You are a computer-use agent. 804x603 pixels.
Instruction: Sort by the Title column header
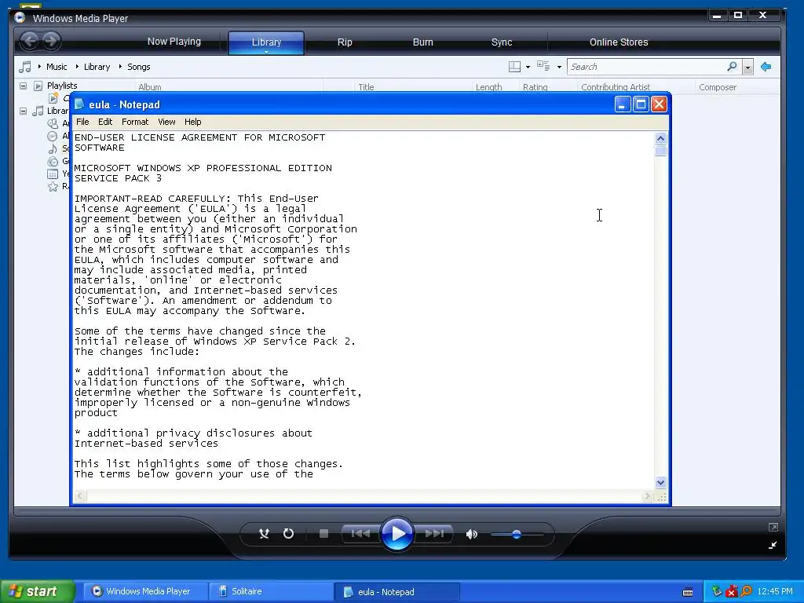tap(366, 87)
